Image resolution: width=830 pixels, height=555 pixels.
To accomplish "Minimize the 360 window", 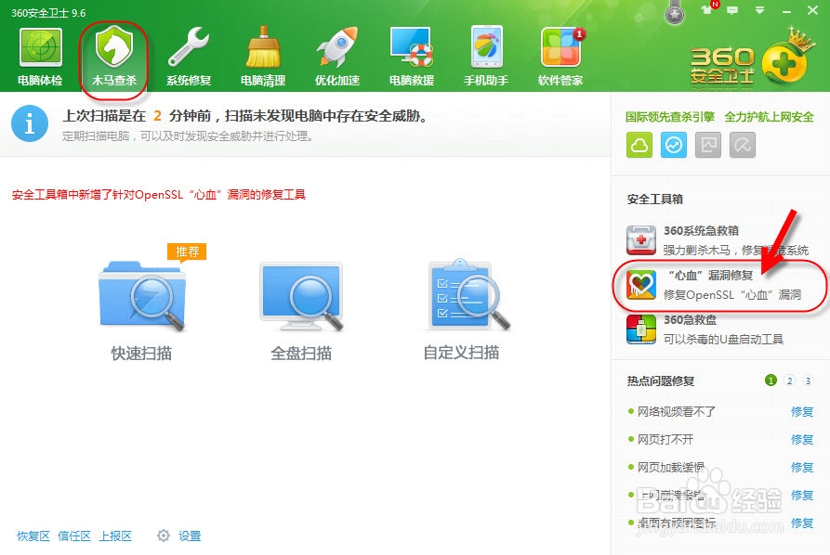I will (786, 10).
